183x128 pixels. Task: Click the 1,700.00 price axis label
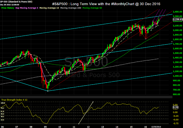coord(177,44)
